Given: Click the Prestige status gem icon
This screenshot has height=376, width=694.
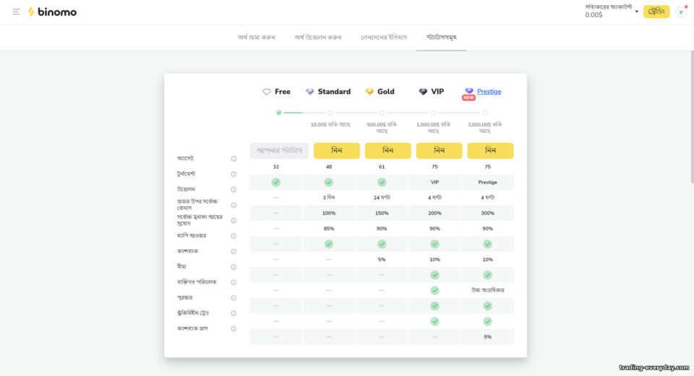Looking at the screenshot, I should (x=469, y=91).
